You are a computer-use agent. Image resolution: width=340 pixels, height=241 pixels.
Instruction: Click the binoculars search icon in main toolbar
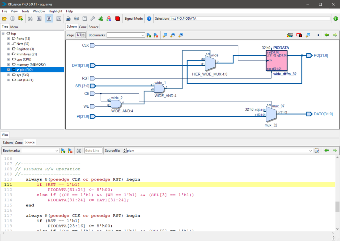coord(30,19)
